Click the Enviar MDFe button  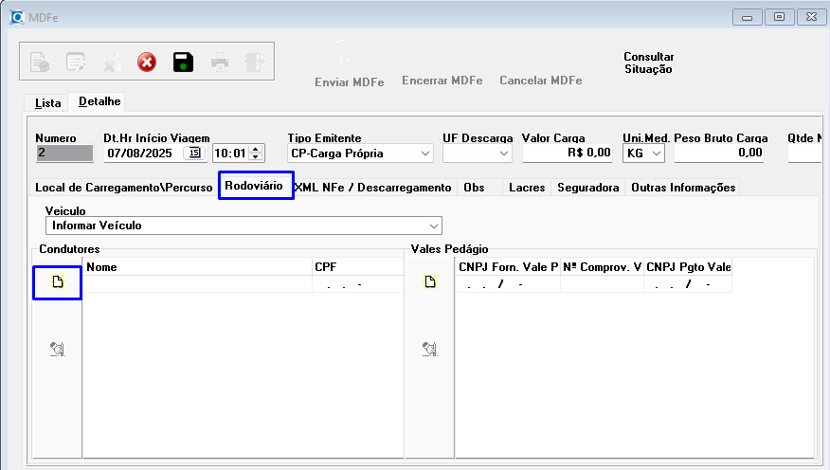(349, 81)
